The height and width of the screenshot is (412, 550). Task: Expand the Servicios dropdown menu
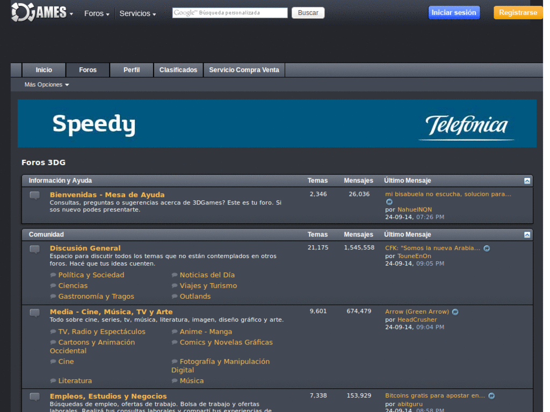(137, 13)
